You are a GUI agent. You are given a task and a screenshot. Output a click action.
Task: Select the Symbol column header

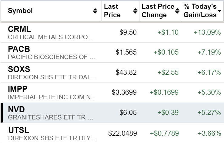20,11
